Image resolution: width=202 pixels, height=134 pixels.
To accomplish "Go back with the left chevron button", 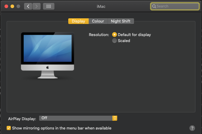I will pyautogui.click(x=28, y=6).
